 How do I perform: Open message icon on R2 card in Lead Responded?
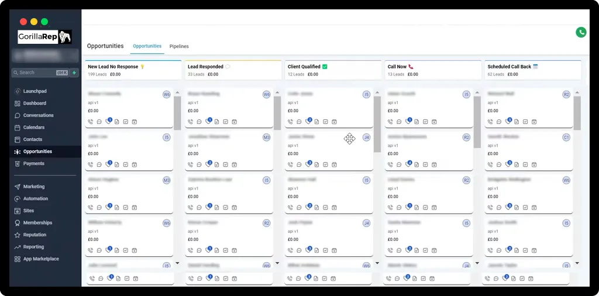point(199,250)
